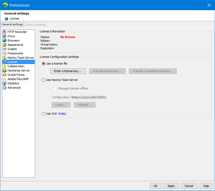This screenshot has width=215, height=191.
Task: Select the Proxy settings icon
Action: pyautogui.click(x=5, y=36)
